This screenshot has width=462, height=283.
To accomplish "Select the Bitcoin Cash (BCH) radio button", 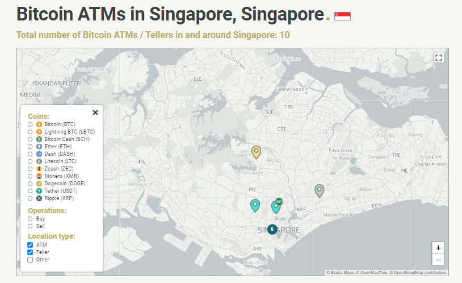I will pyautogui.click(x=30, y=139).
